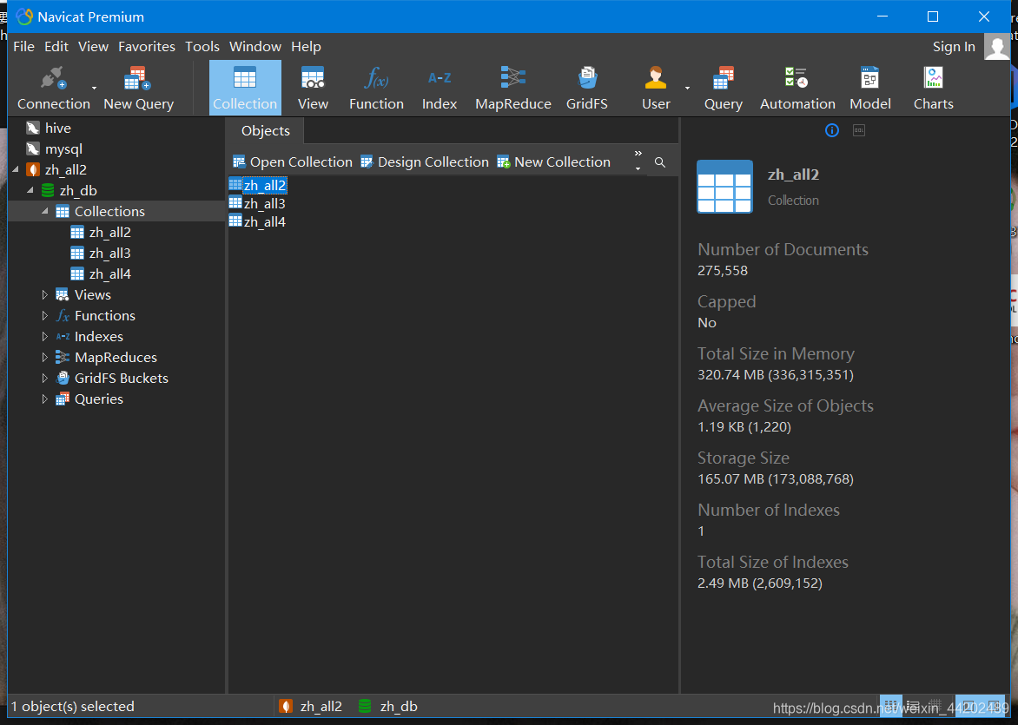Image resolution: width=1018 pixels, height=725 pixels.
Task: Select MapReduces item in tree
Action: [x=116, y=357]
